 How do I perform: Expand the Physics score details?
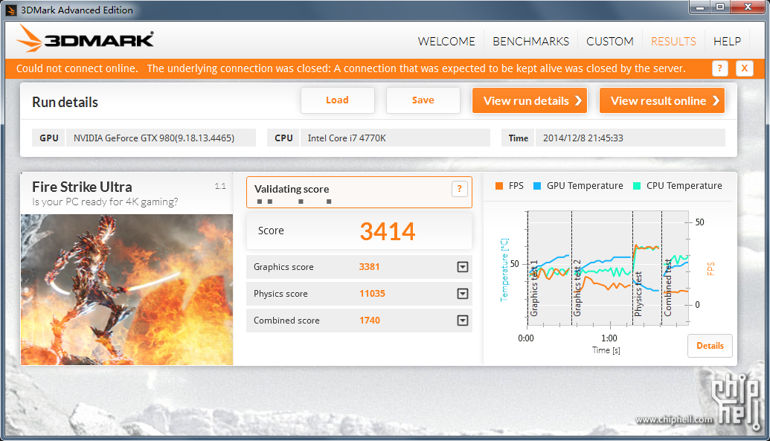coord(463,294)
